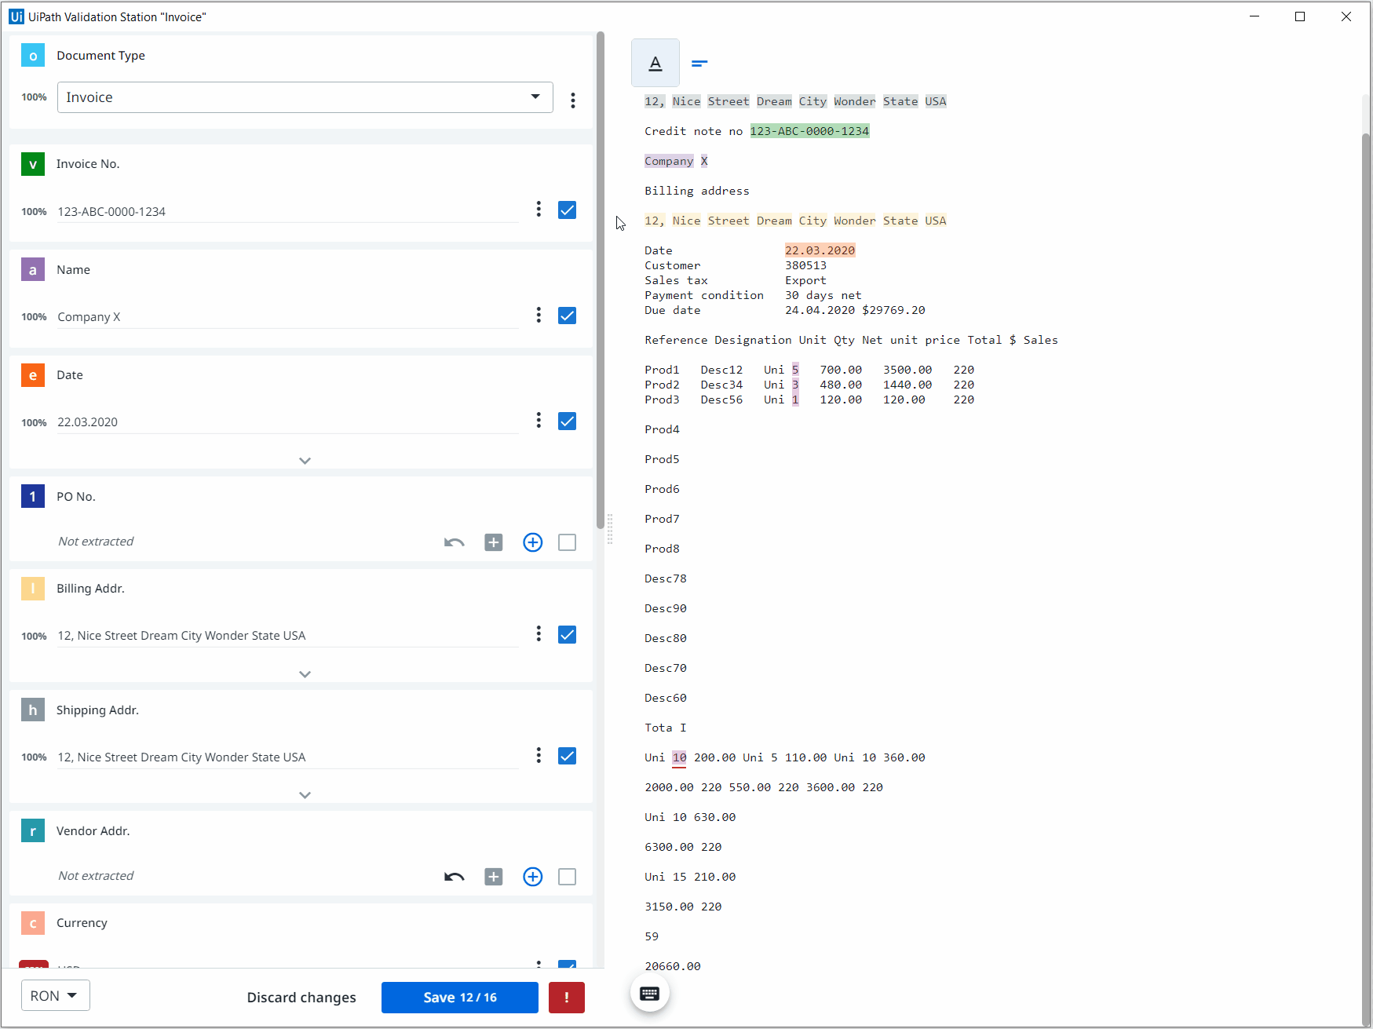Select underlined quantity 10 in document
Viewport: 1373px width, 1029px height.
pos(679,757)
